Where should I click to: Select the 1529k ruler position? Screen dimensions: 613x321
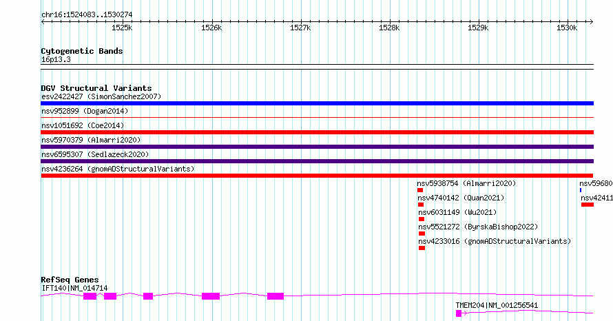478,28
